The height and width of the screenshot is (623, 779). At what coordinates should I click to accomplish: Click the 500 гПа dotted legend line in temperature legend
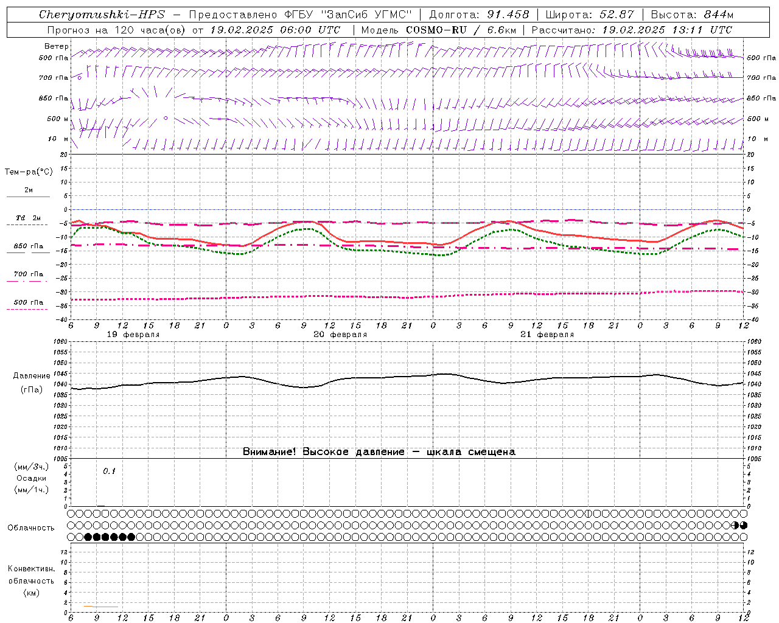(x=27, y=309)
